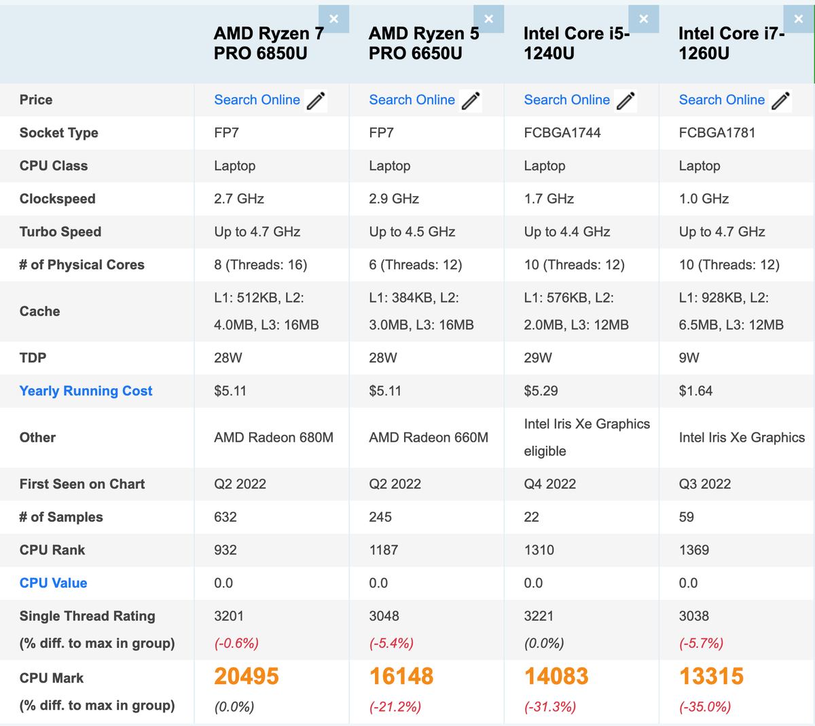This screenshot has width=815, height=726.
Task: Remove AMD Ryzen 5 PRO 6650U from comparison
Action: pos(489,18)
